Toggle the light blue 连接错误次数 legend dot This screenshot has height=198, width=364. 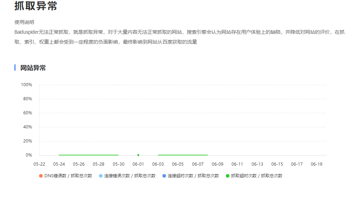(x=101, y=176)
